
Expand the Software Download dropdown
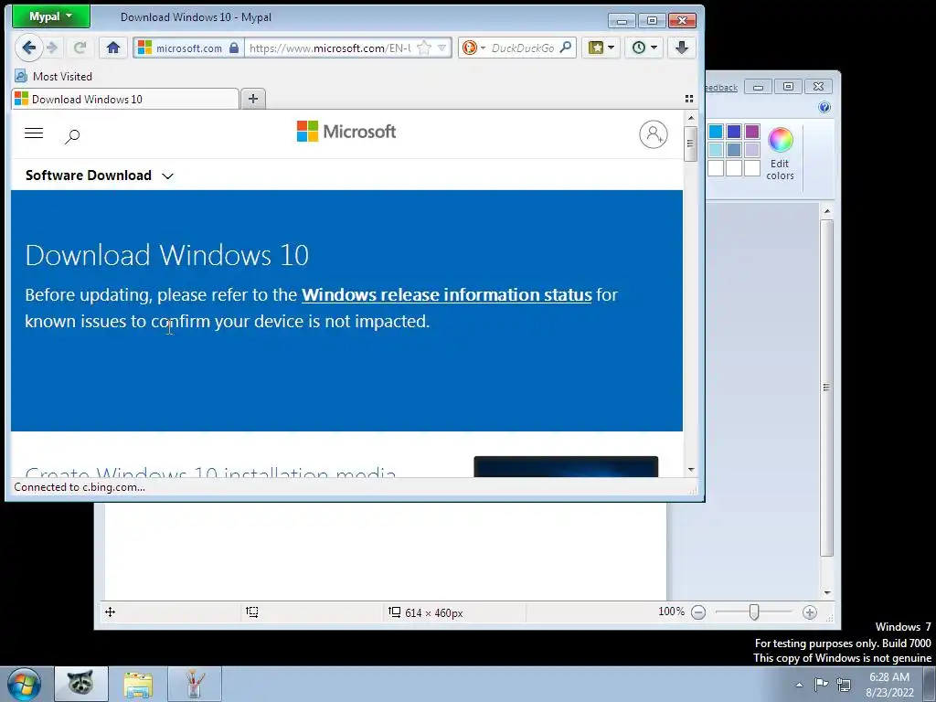(99, 175)
